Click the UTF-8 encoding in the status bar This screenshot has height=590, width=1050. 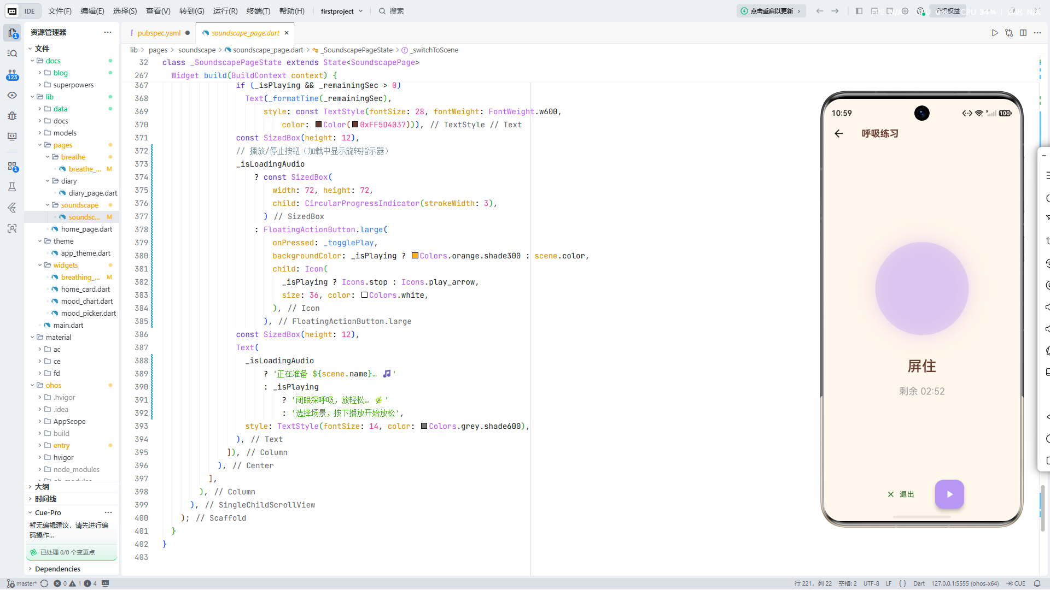coord(871,583)
